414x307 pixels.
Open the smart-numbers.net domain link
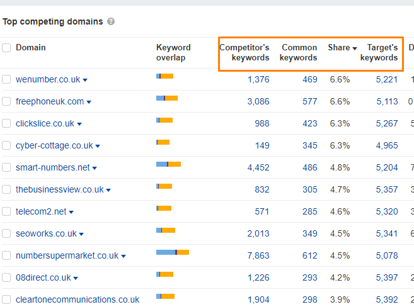pos(52,167)
